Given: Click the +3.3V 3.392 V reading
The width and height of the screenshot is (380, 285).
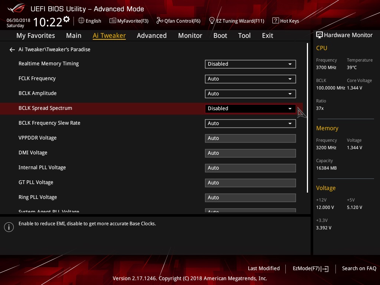Looking at the screenshot, I should coord(324,227).
